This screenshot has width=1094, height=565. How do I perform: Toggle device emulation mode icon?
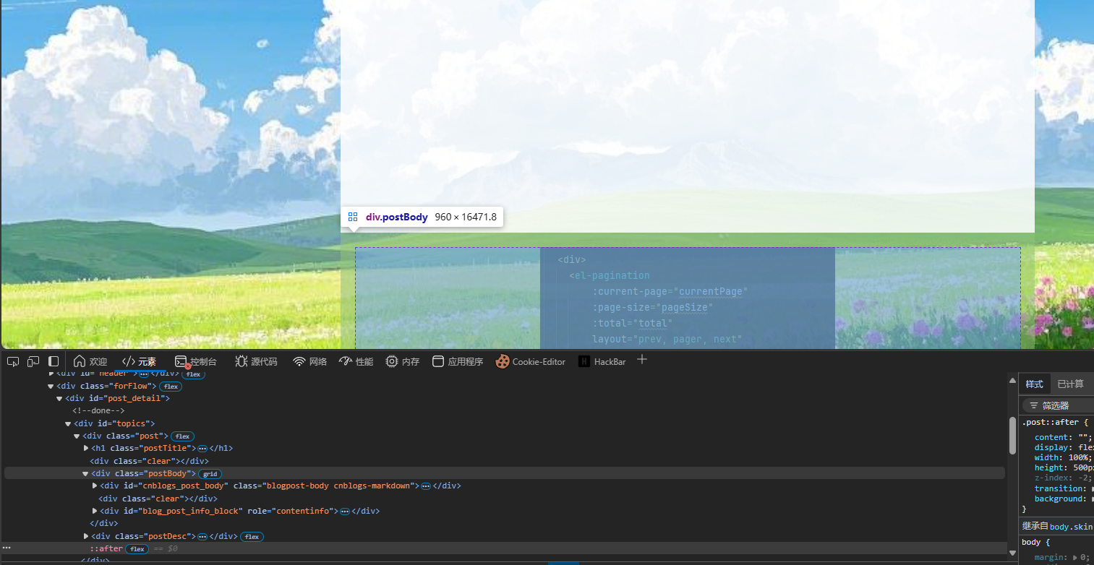[33, 361]
